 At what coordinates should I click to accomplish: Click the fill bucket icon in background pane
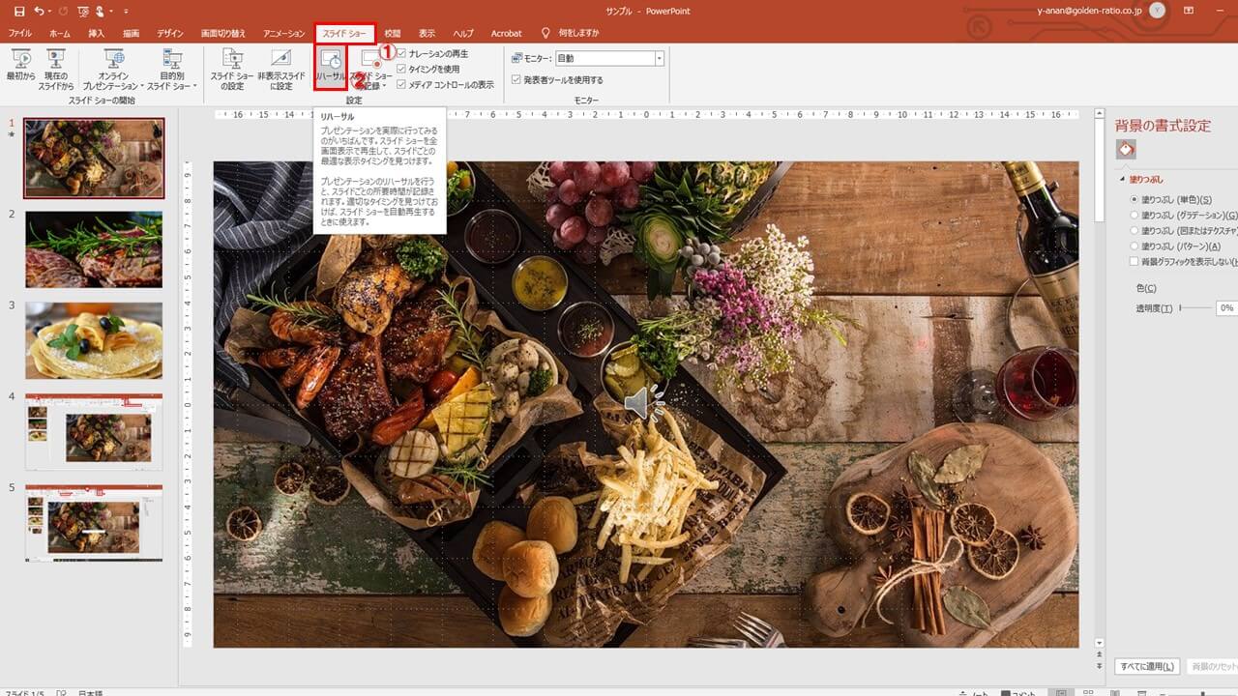pos(1126,149)
